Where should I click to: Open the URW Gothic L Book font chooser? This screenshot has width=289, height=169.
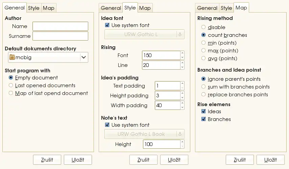coord(141,134)
